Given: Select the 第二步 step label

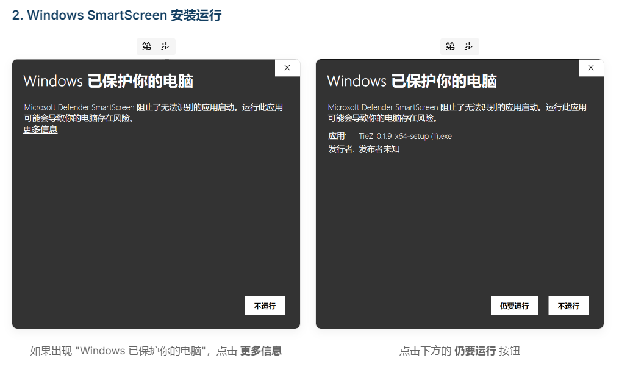Looking at the screenshot, I should click(x=459, y=46).
